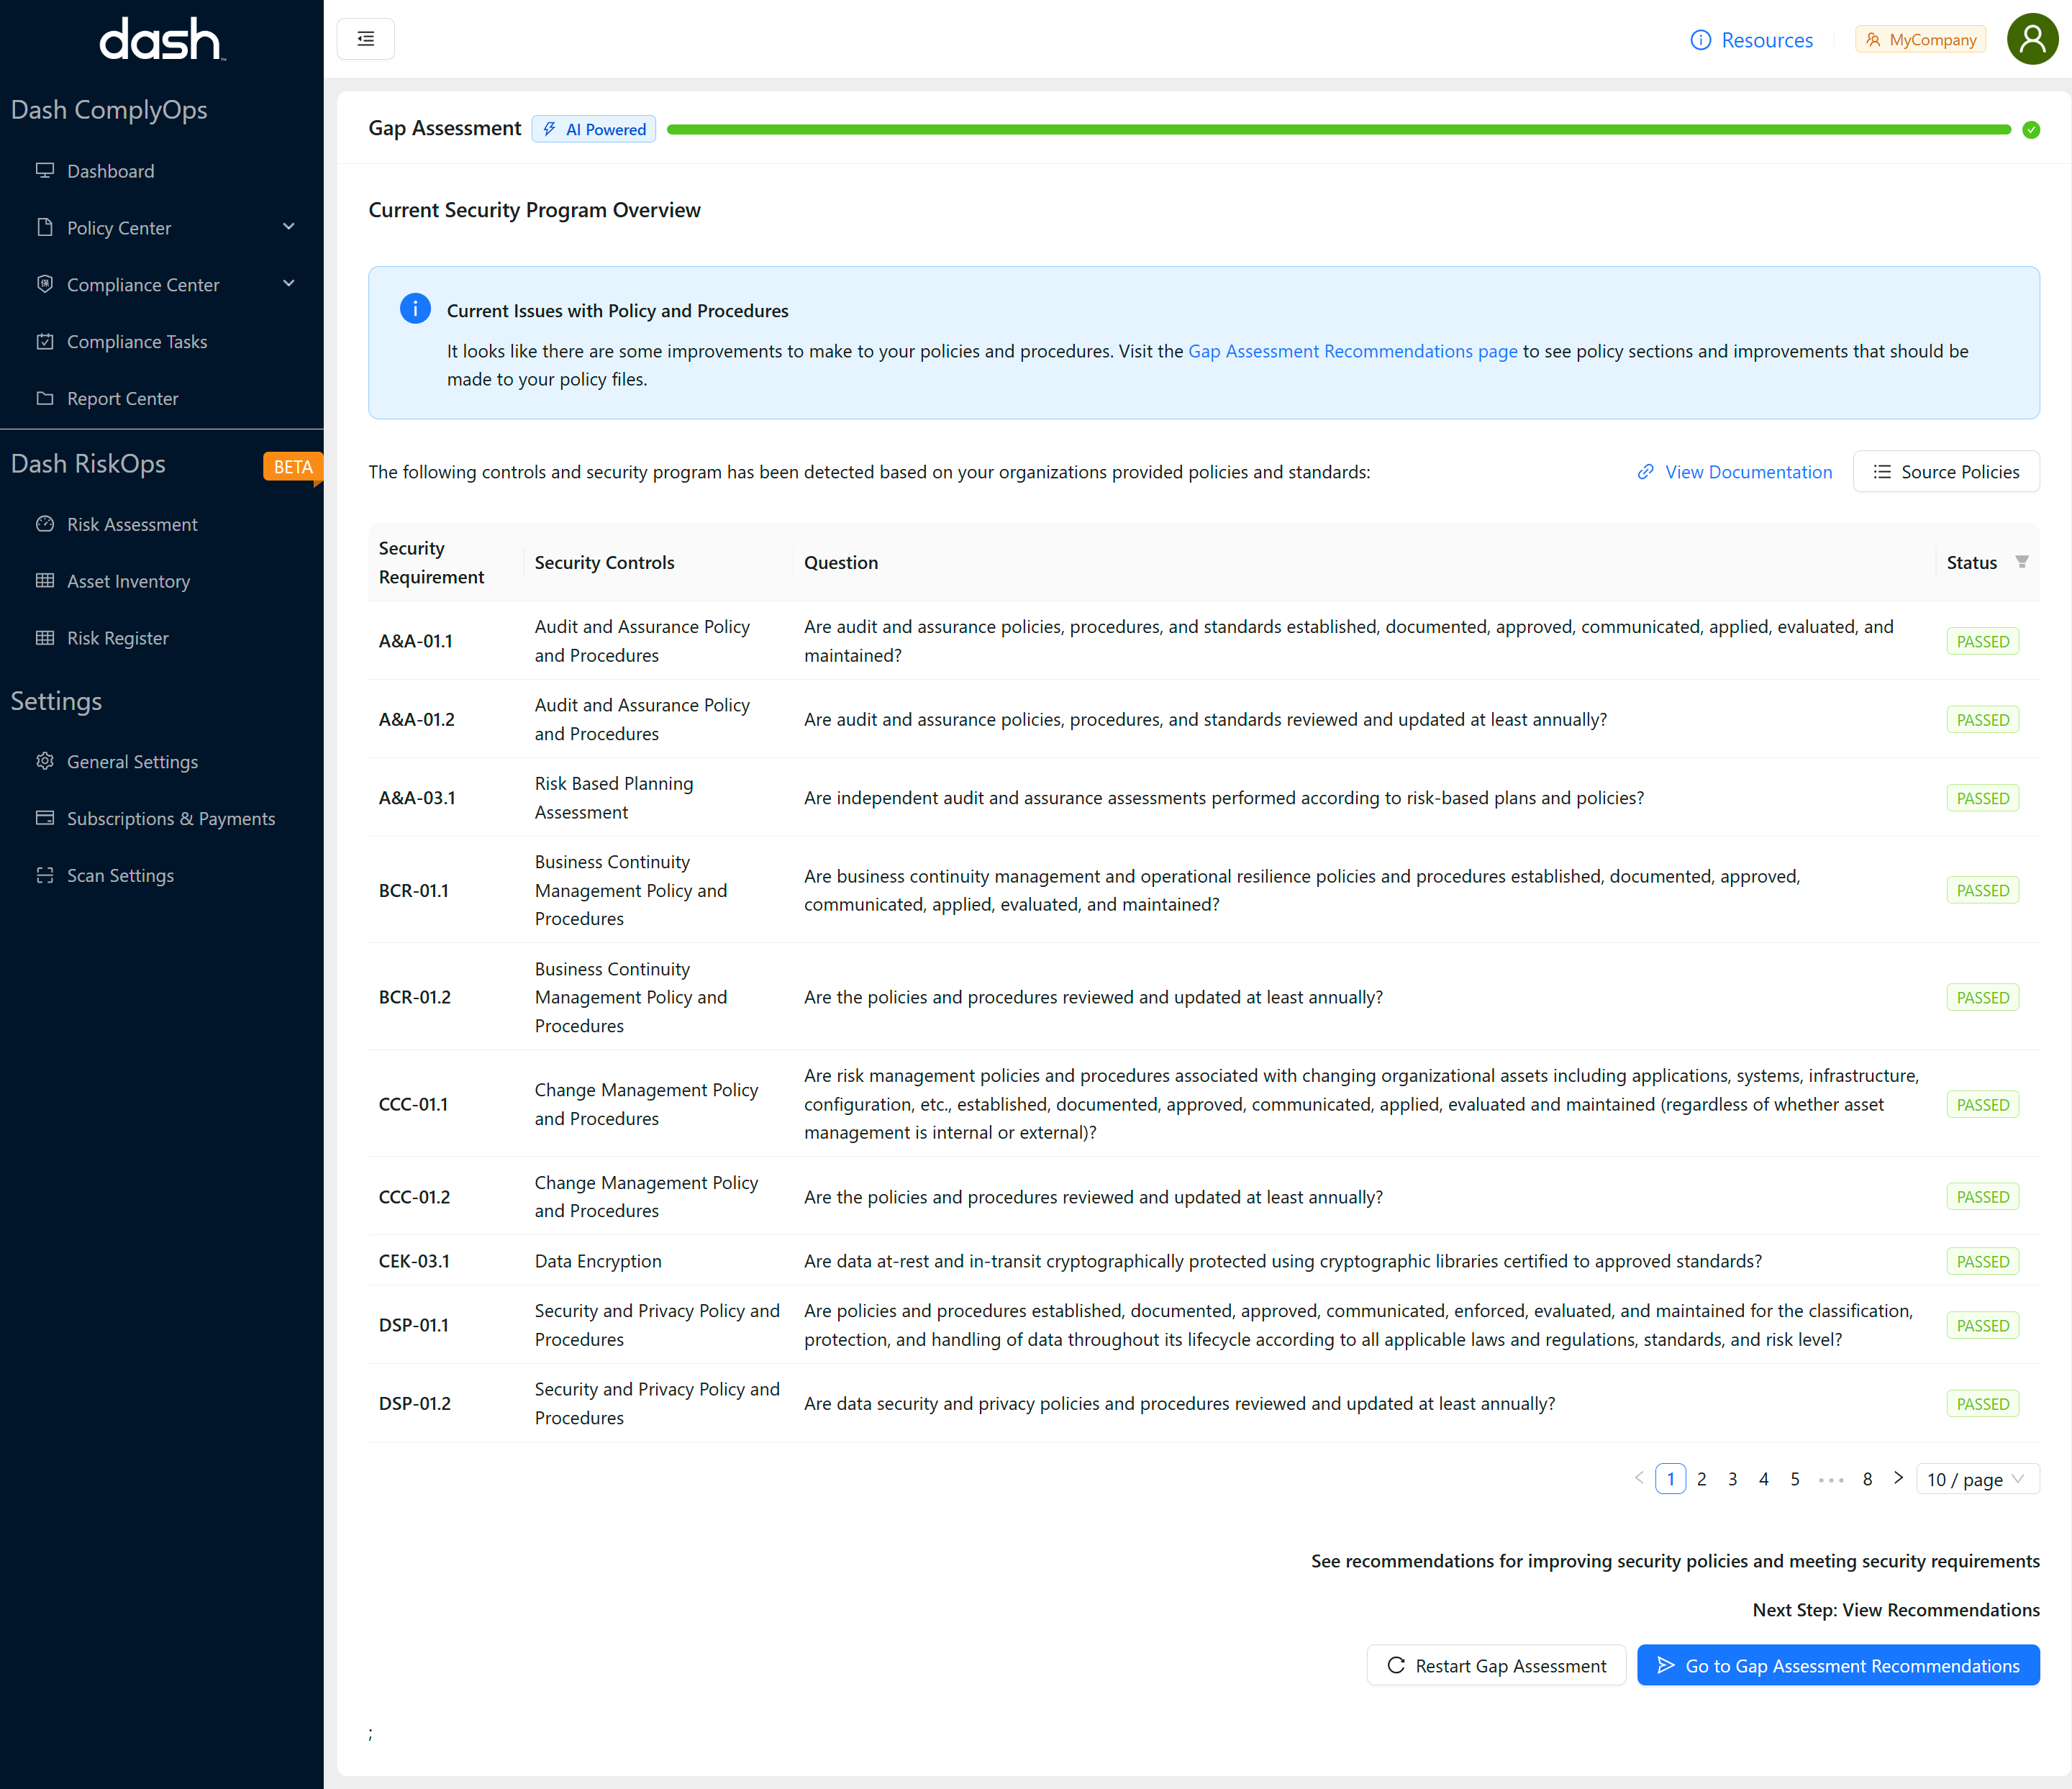Click the Compliance Tasks checklist icon
The width and height of the screenshot is (2072, 1789).
[45, 341]
